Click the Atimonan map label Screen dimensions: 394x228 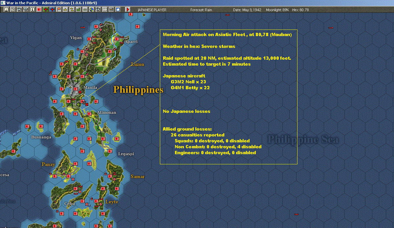click(106, 113)
